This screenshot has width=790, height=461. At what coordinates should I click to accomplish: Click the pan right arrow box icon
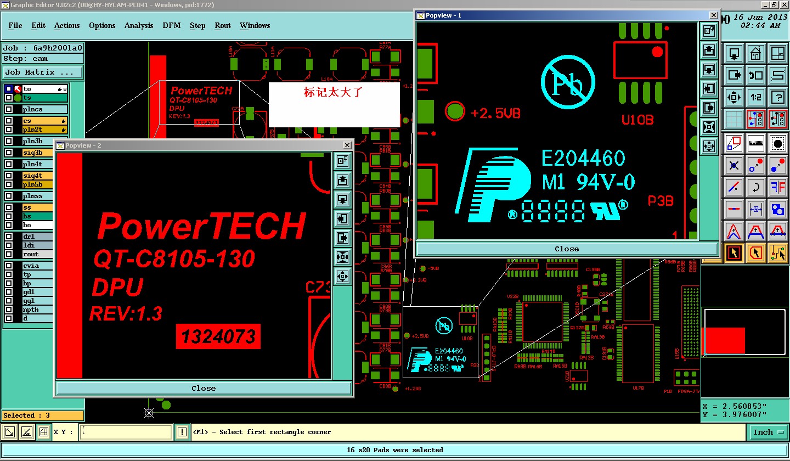[734, 75]
